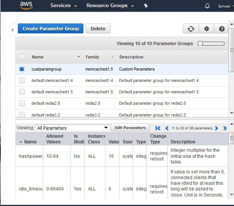Click the pin shortcut icon in navbar
The width and height of the screenshot is (234, 206).
click(146, 6)
